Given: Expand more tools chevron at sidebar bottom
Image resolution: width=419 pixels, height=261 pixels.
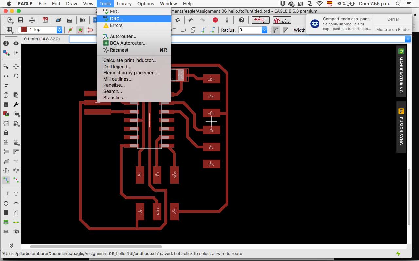Looking at the screenshot, I should point(11,245).
